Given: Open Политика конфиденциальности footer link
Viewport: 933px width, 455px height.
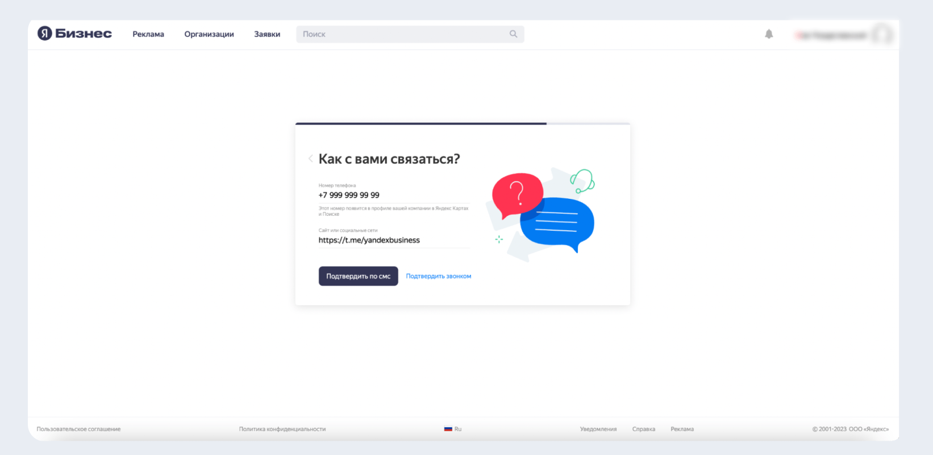Looking at the screenshot, I should click(282, 429).
